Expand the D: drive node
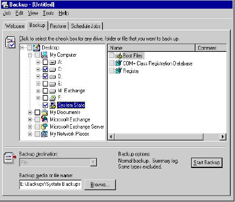 click(38, 77)
